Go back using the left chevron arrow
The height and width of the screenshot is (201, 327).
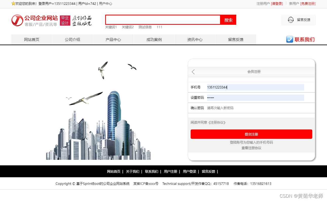pyautogui.click(x=193, y=72)
